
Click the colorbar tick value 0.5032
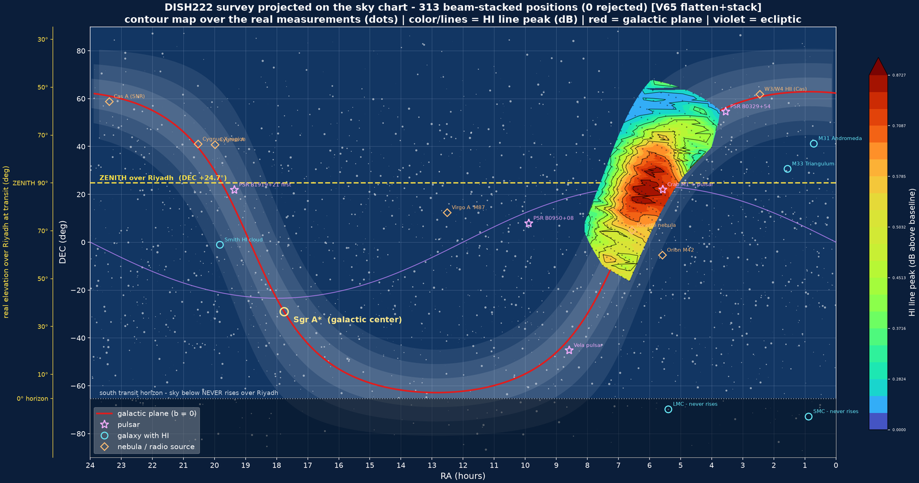898,227
